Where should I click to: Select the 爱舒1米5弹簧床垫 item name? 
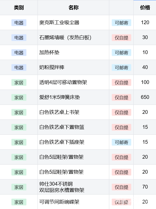click(60, 97)
